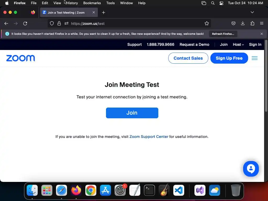Viewport: 268px width, 201px height.
Task: Open macOS Control Center icon
Action: 221,3
